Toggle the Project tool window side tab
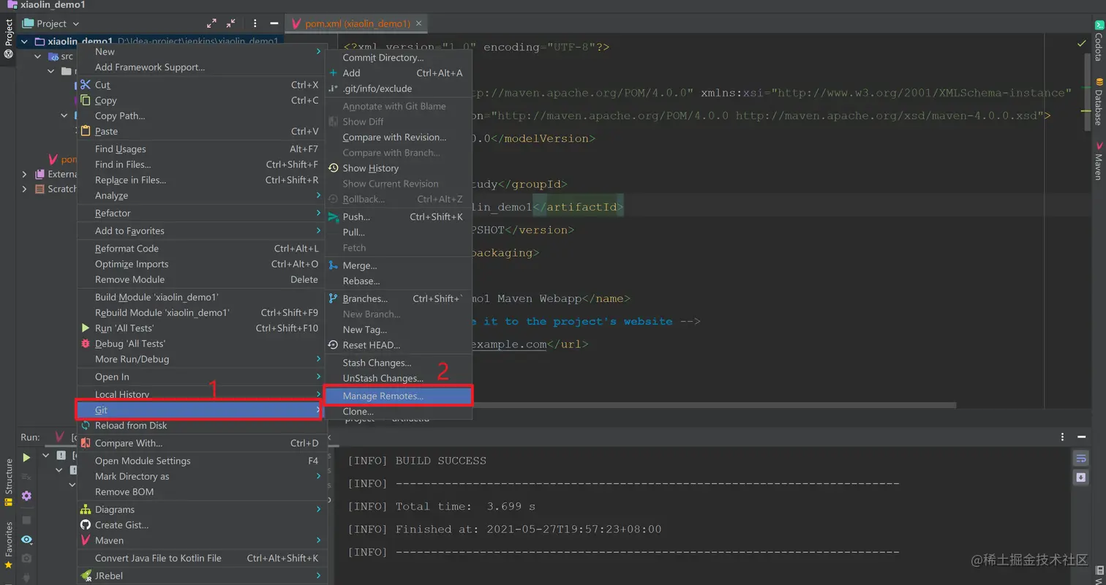This screenshot has width=1106, height=585. pos(8,38)
